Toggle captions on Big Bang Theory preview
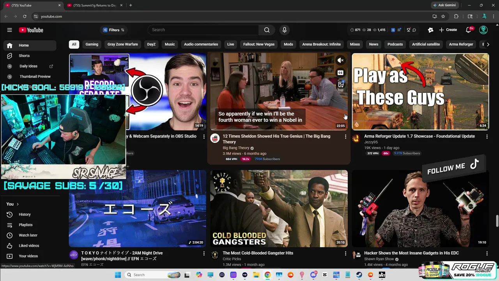Screen dimensions: 499x281 340,73
